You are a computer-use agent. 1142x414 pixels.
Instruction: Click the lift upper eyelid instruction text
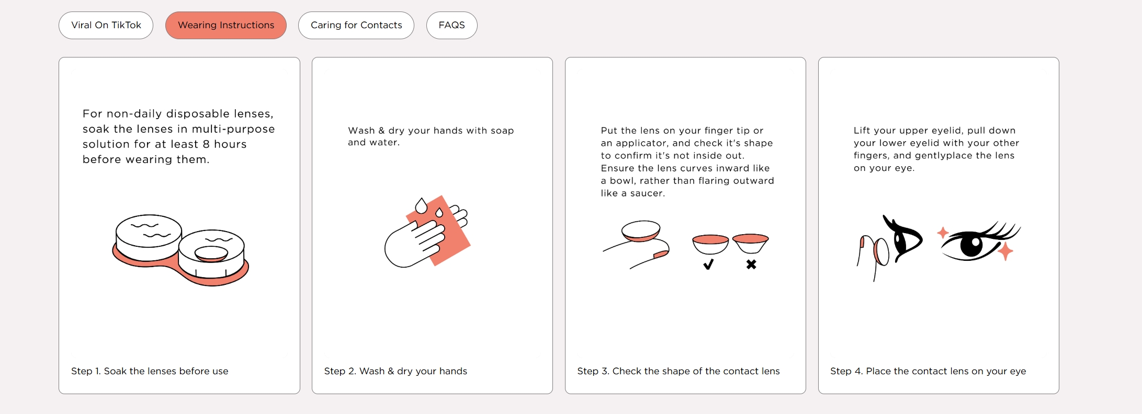(x=936, y=149)
